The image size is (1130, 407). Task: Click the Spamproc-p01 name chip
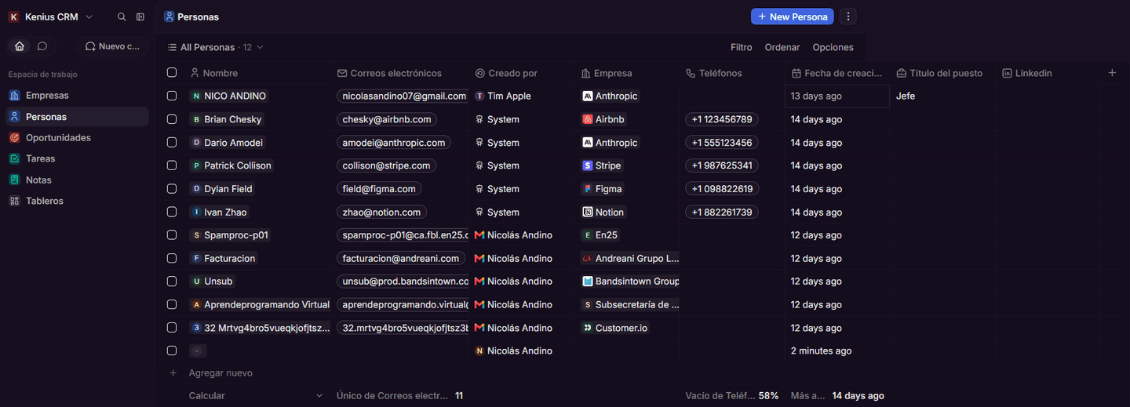(231, 235)
